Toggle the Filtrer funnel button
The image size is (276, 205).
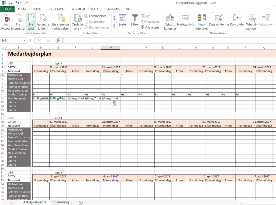(x=135, y=20)
